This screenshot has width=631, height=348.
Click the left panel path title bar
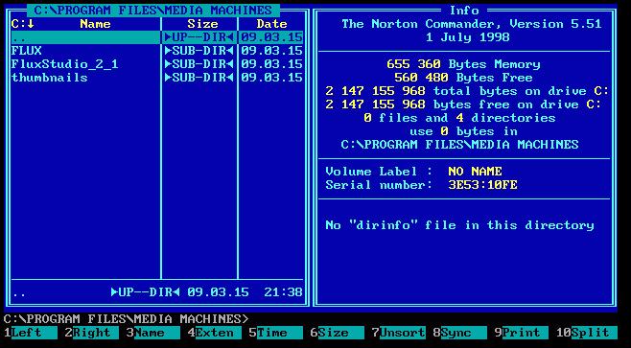point(152,10)
